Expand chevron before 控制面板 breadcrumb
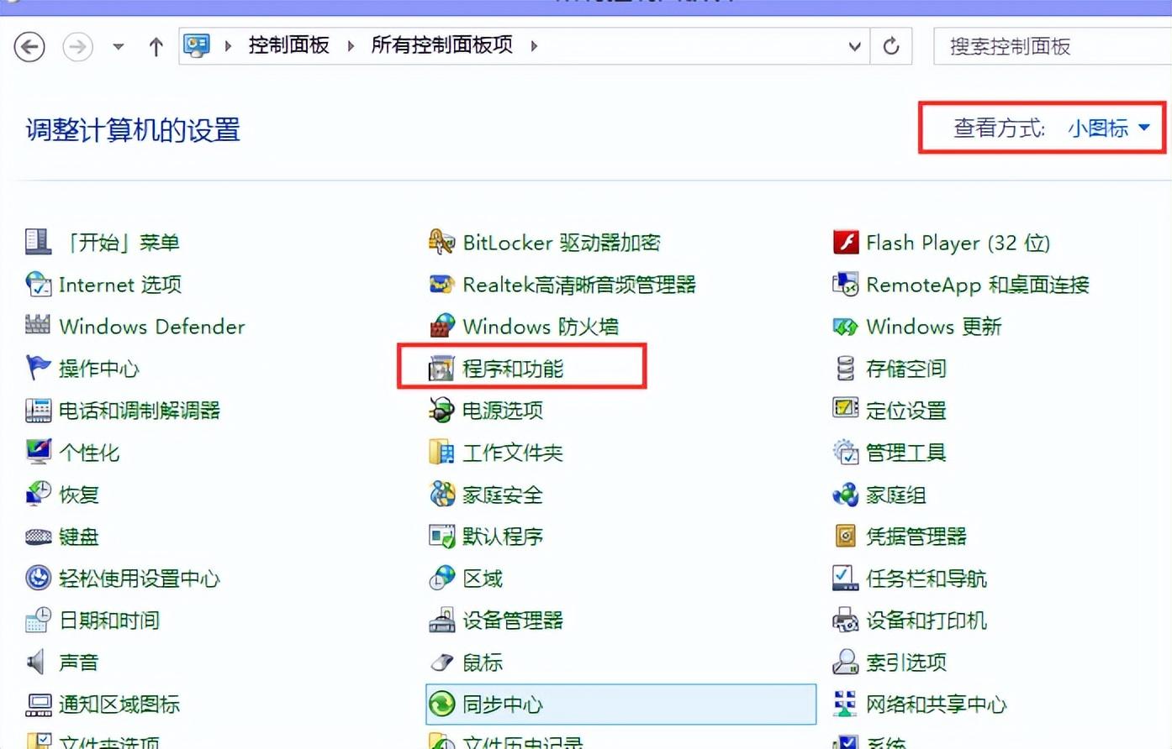 pos(228,46)
